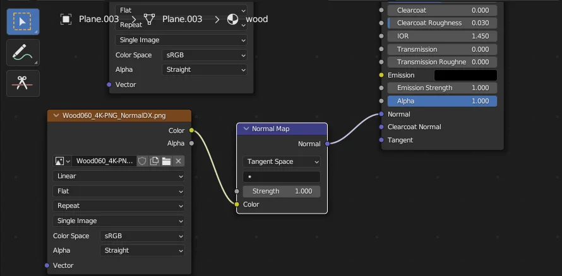Click Clearcoat Normal input socket
562x276 pixels.
pyautogui.click(x=381, y=127)
